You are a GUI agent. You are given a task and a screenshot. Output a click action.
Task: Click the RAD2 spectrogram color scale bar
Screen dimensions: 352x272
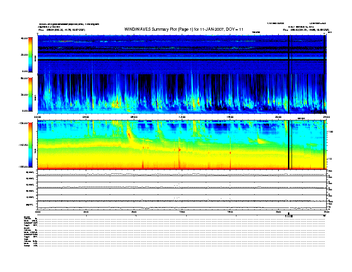point(30,55)
